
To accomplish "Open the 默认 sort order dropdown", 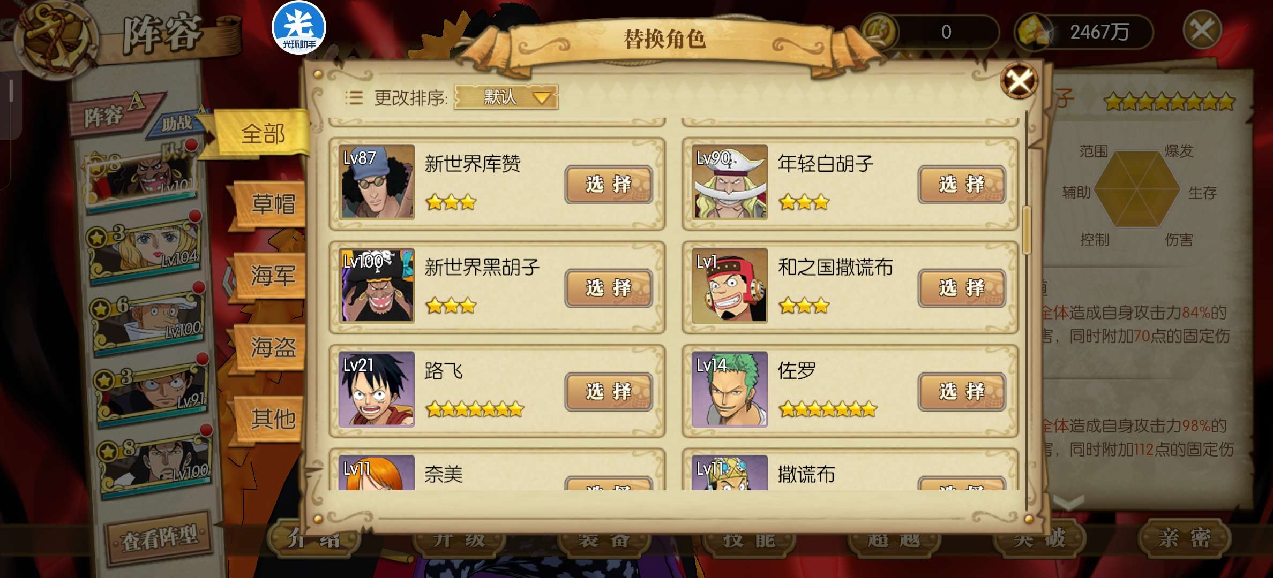I will pyautogui.click(x=506, y=97).
